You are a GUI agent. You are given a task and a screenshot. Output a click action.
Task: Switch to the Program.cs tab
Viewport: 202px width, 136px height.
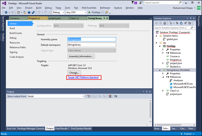38,18
